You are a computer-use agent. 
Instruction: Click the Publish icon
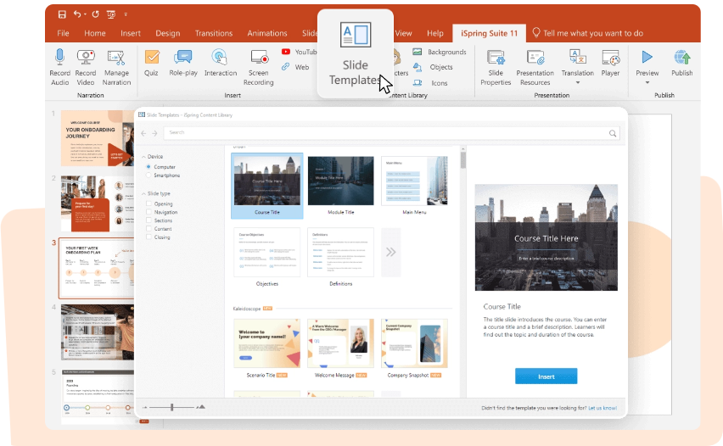point(682,57)
